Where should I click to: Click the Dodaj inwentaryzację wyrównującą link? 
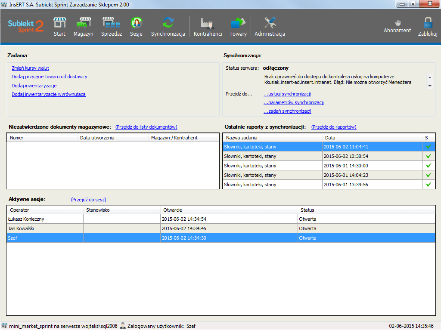(49, 95)
